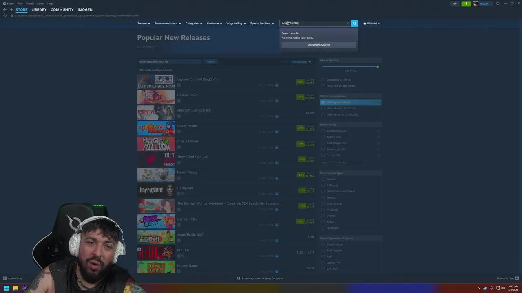Check Hide items on my wishlist
522x293 pixels.
click(323, 114)
